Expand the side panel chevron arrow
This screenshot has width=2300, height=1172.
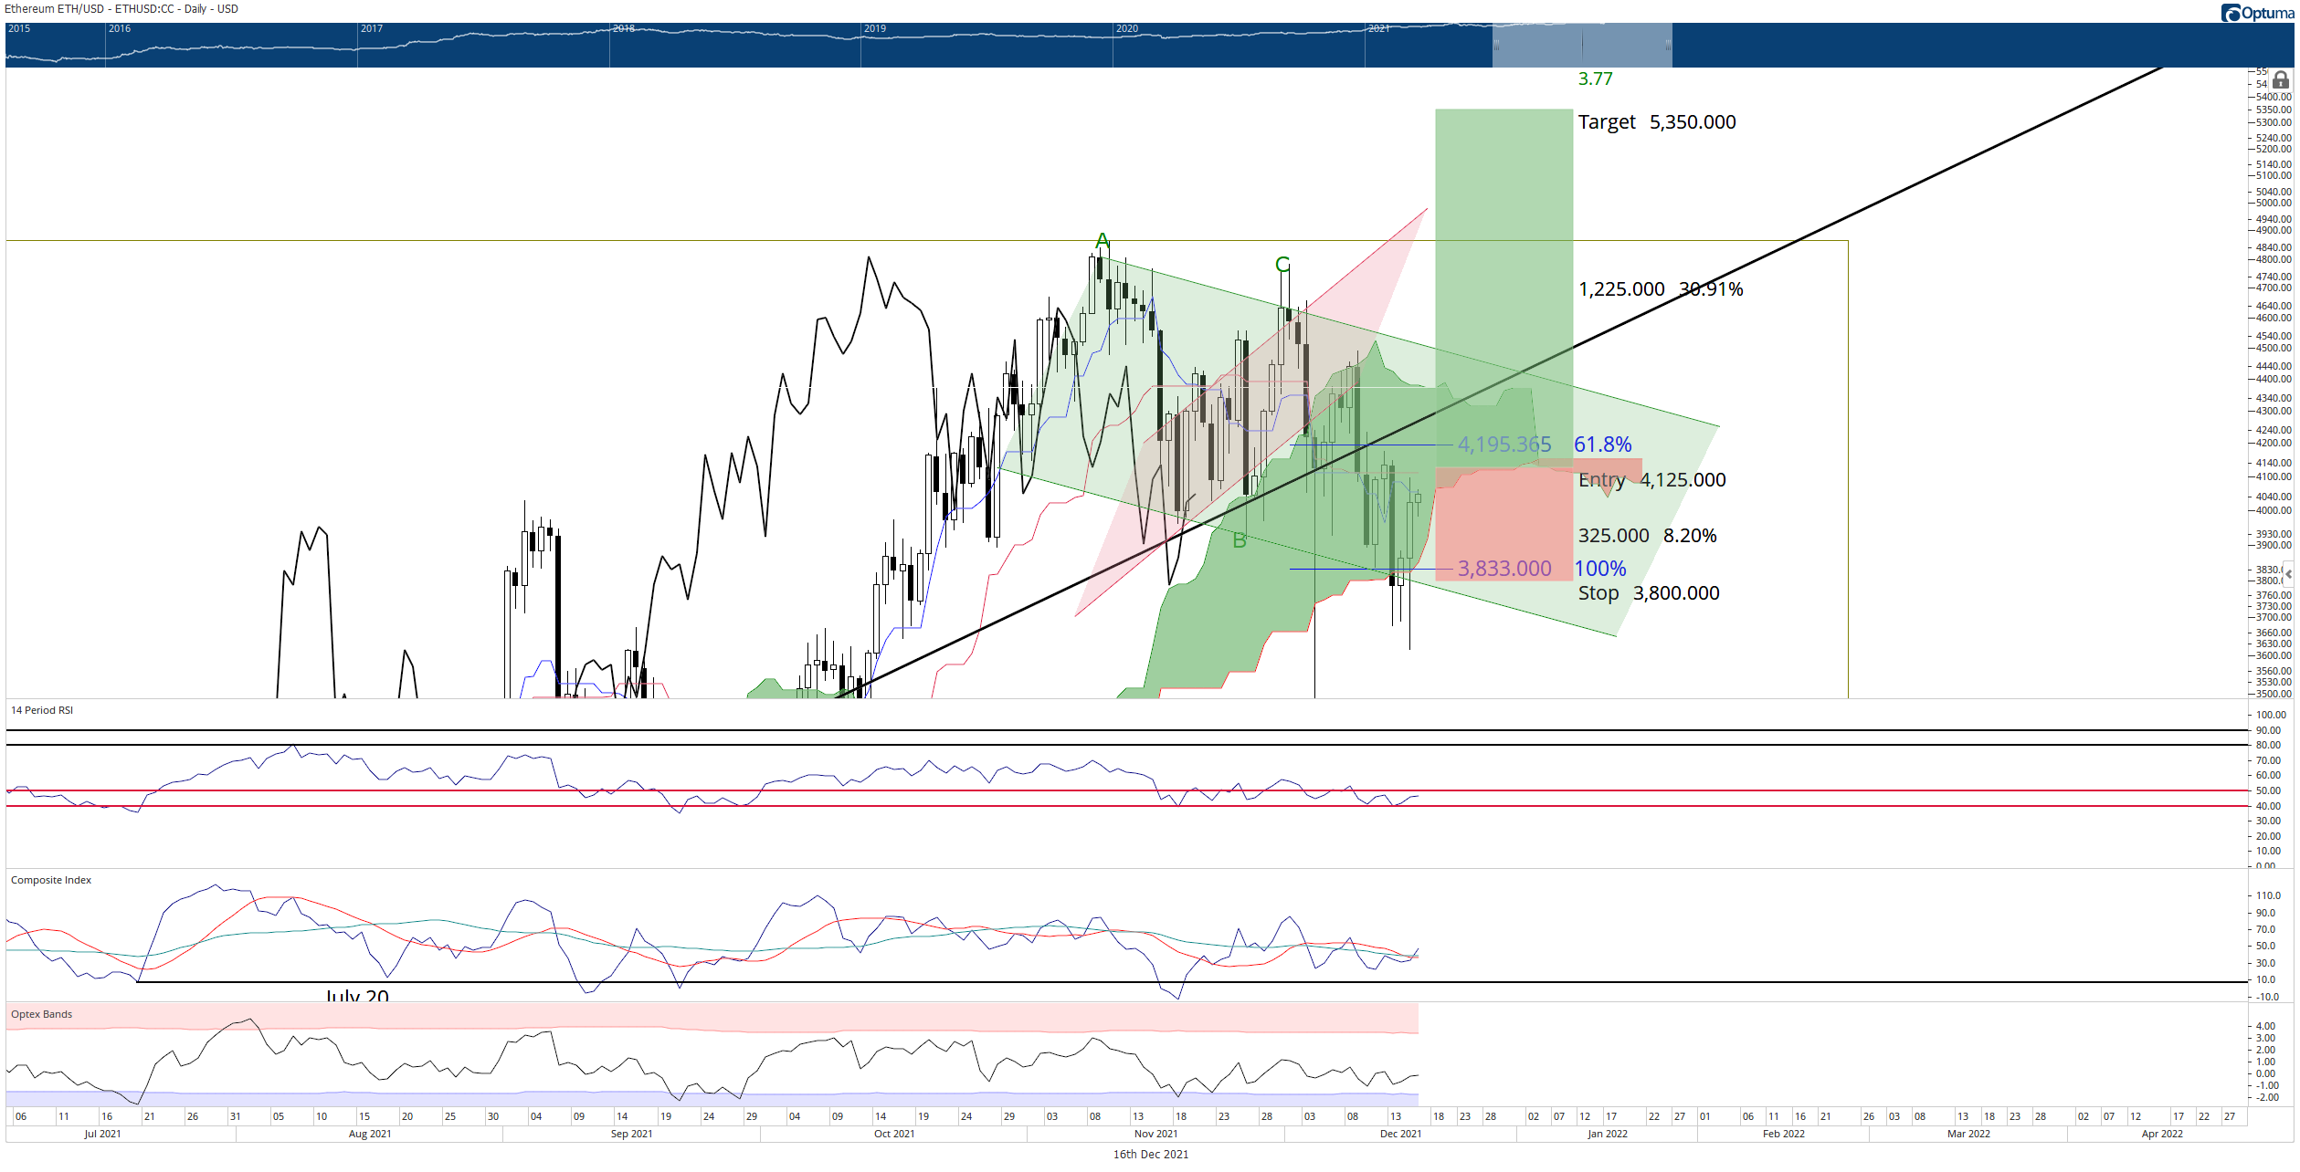2289,574
